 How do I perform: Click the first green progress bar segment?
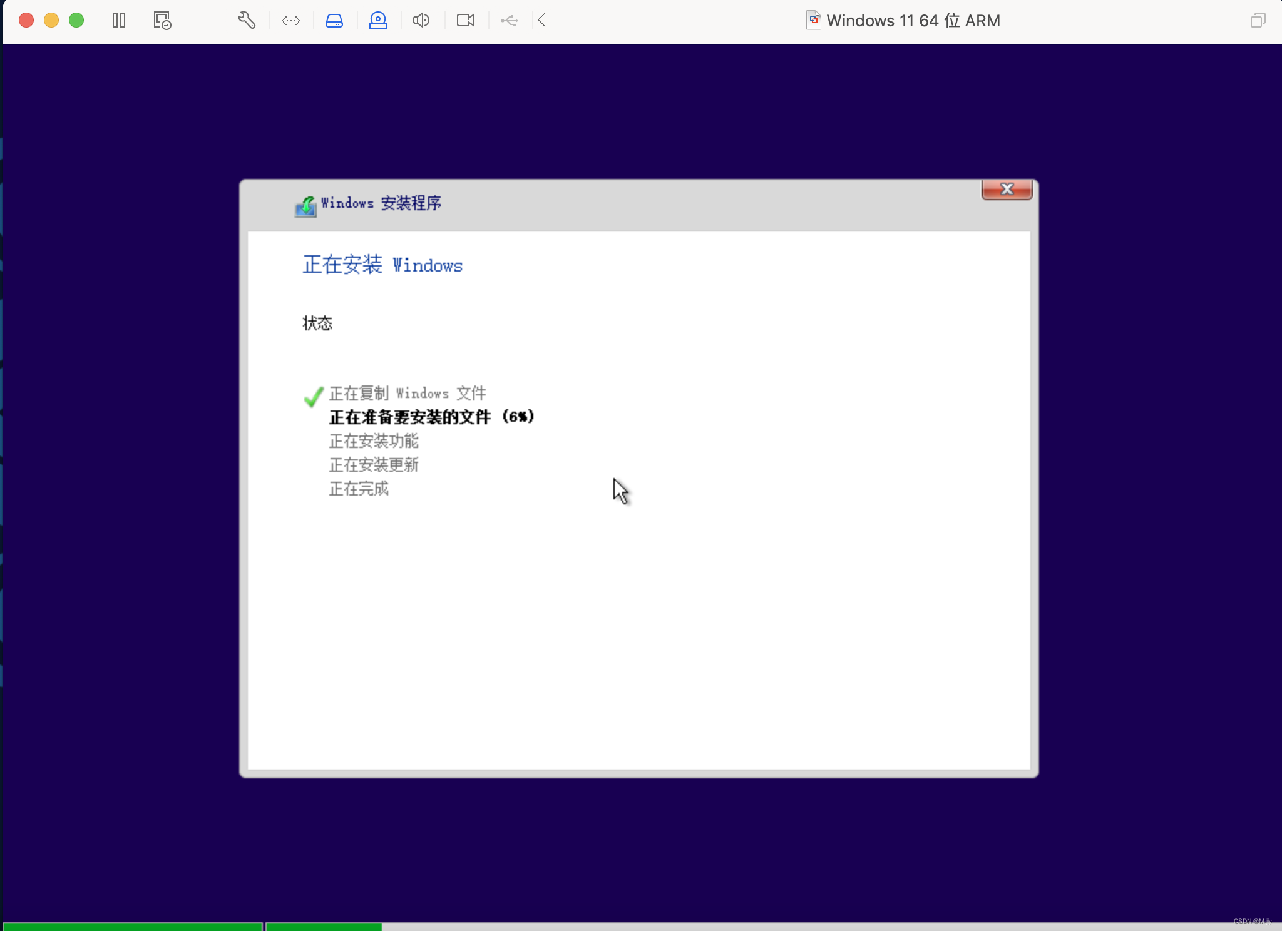click(133, 927)
